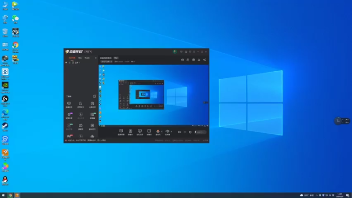Open the purple-badged tool in the toolbox's second row
The height and width of the screenshot is (198, 352).
tap(69, 116)
